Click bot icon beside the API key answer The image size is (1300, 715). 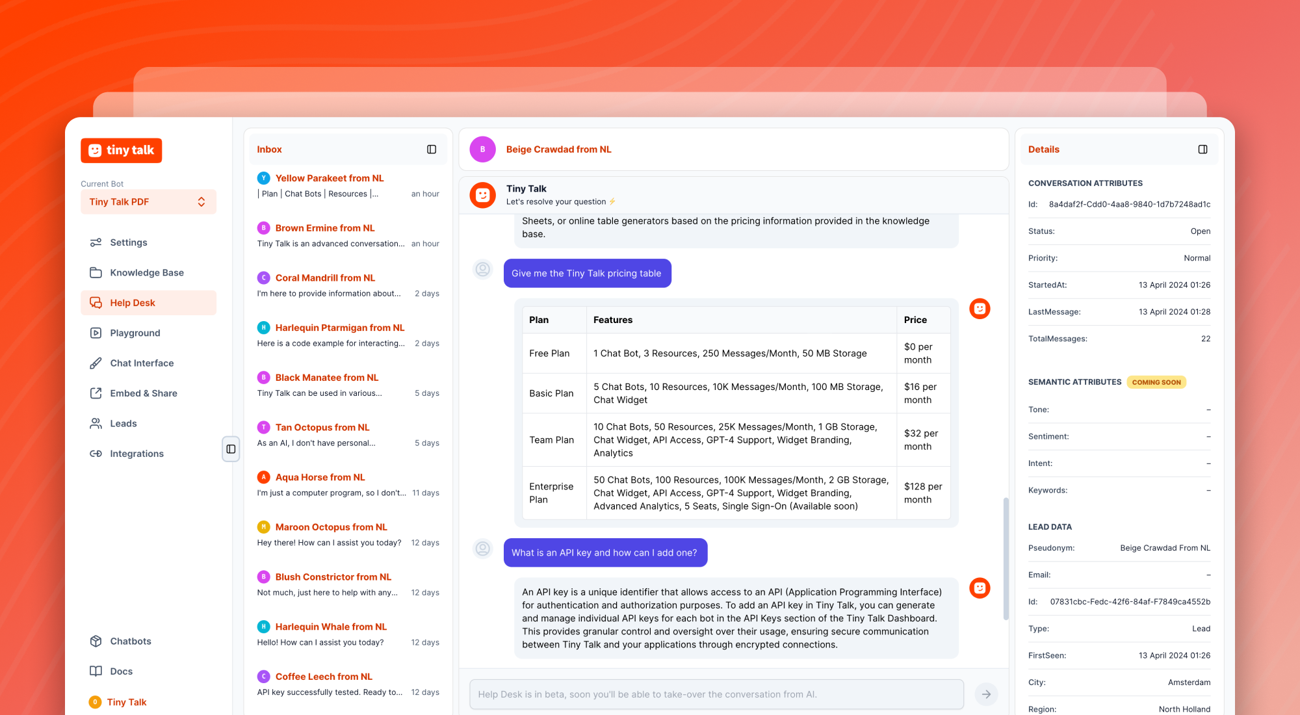(980, 588)
